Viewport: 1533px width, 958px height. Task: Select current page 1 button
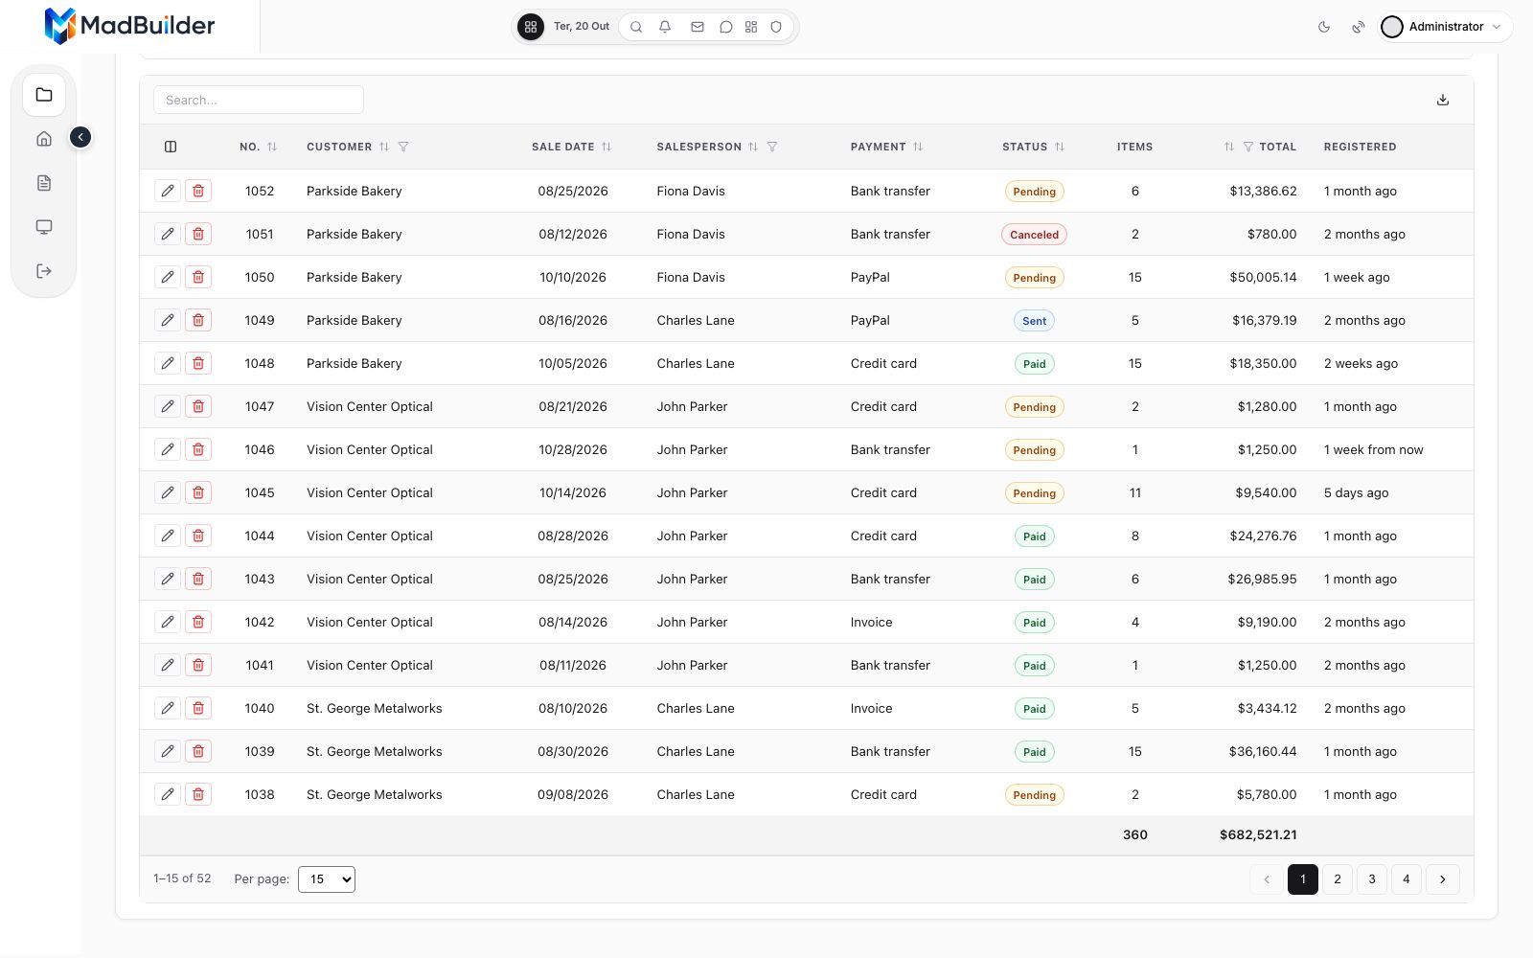pyautogui.click(x=1303, y=879)
